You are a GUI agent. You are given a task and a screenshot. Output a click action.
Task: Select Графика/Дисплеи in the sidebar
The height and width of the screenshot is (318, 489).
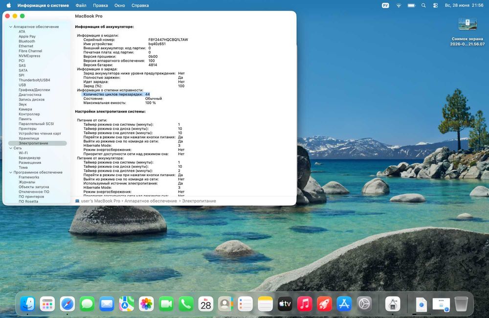34,90
